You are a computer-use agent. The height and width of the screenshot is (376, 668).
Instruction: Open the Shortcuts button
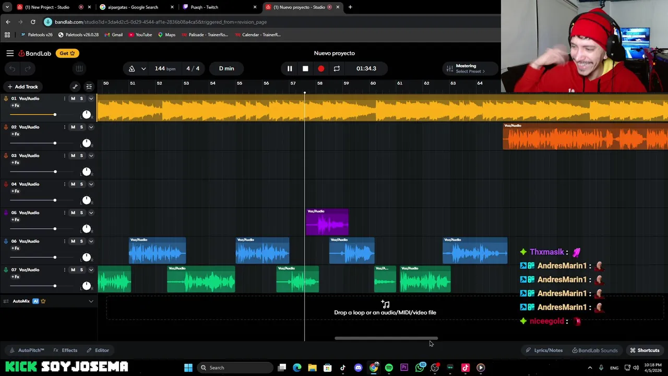point(645,350)
